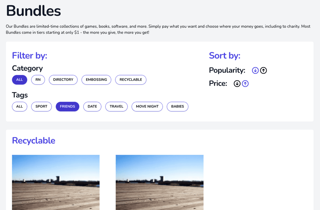320x210 pixels.
Task: Apply the MOVE NIGHT tag filter
Action: [147, 107]
